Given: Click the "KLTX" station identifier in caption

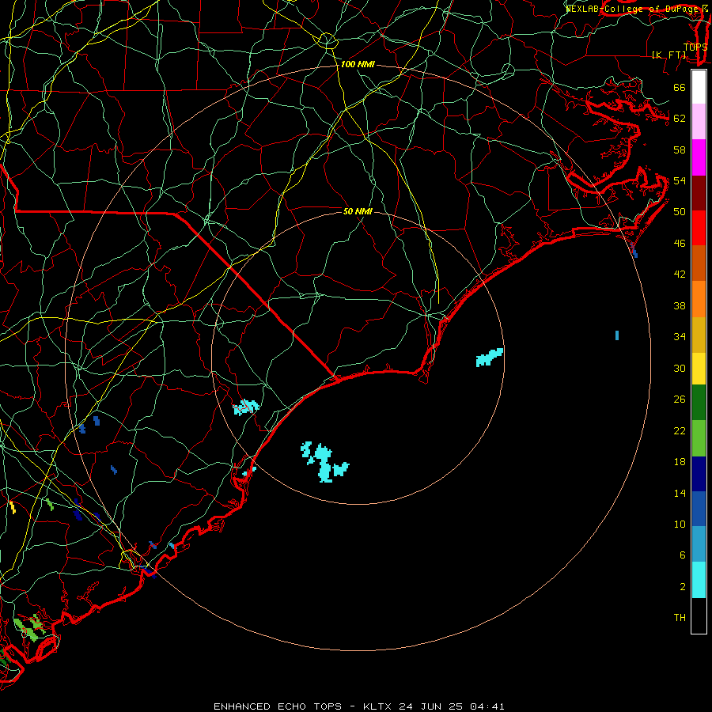Looking at the screenshot, I should 379,706.
